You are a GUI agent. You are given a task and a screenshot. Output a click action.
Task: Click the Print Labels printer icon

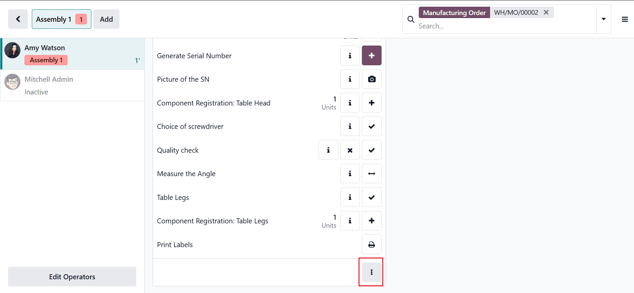[x=372, y=244]
